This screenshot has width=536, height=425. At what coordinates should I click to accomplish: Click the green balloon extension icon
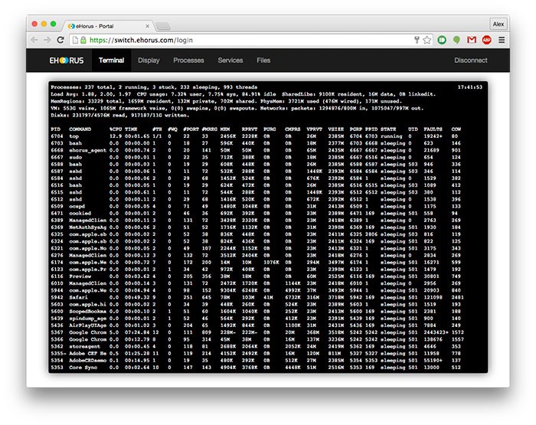pos(456,40)
